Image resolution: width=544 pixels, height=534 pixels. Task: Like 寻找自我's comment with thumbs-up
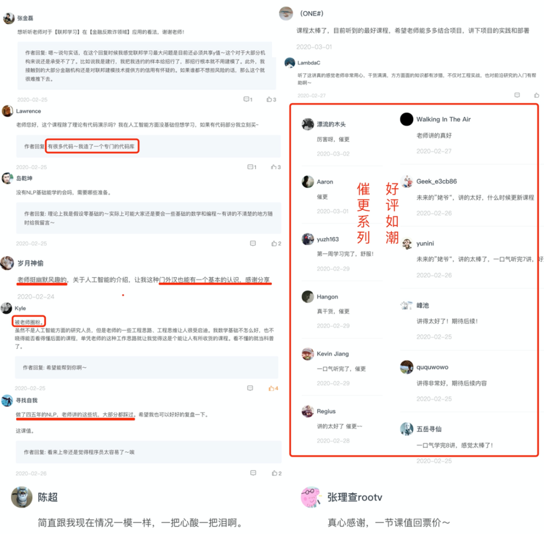click(275, 473)
